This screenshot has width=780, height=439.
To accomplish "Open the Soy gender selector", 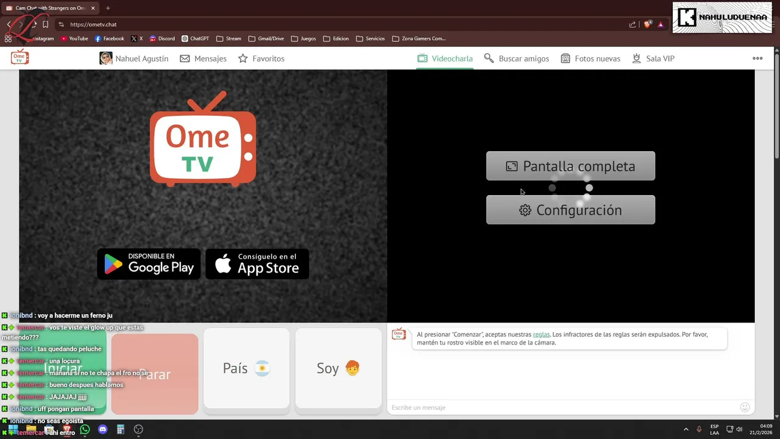I will click(x=338, y=368).
